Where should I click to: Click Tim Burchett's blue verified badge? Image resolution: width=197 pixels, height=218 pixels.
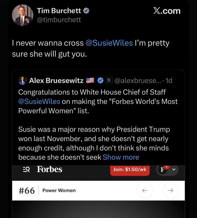[86, 11]
